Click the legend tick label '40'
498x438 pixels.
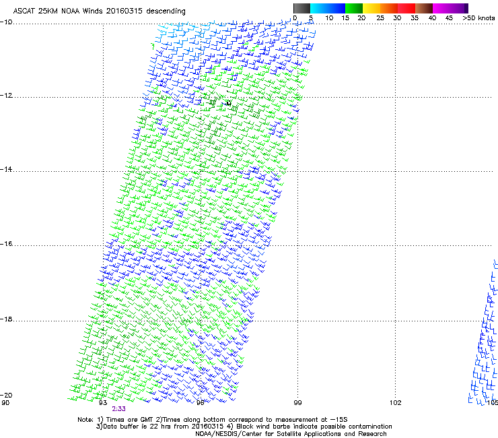432,18
